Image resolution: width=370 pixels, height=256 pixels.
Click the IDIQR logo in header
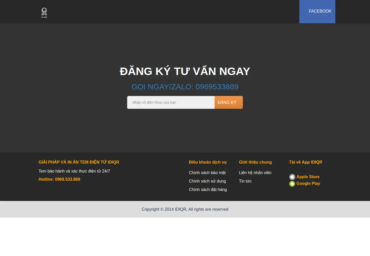(44, 13)
